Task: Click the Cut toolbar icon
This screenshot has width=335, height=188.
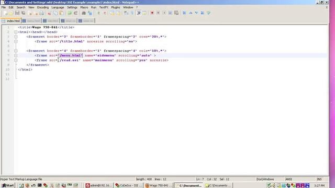Action: pyautogui.click(x=49, y=13)
